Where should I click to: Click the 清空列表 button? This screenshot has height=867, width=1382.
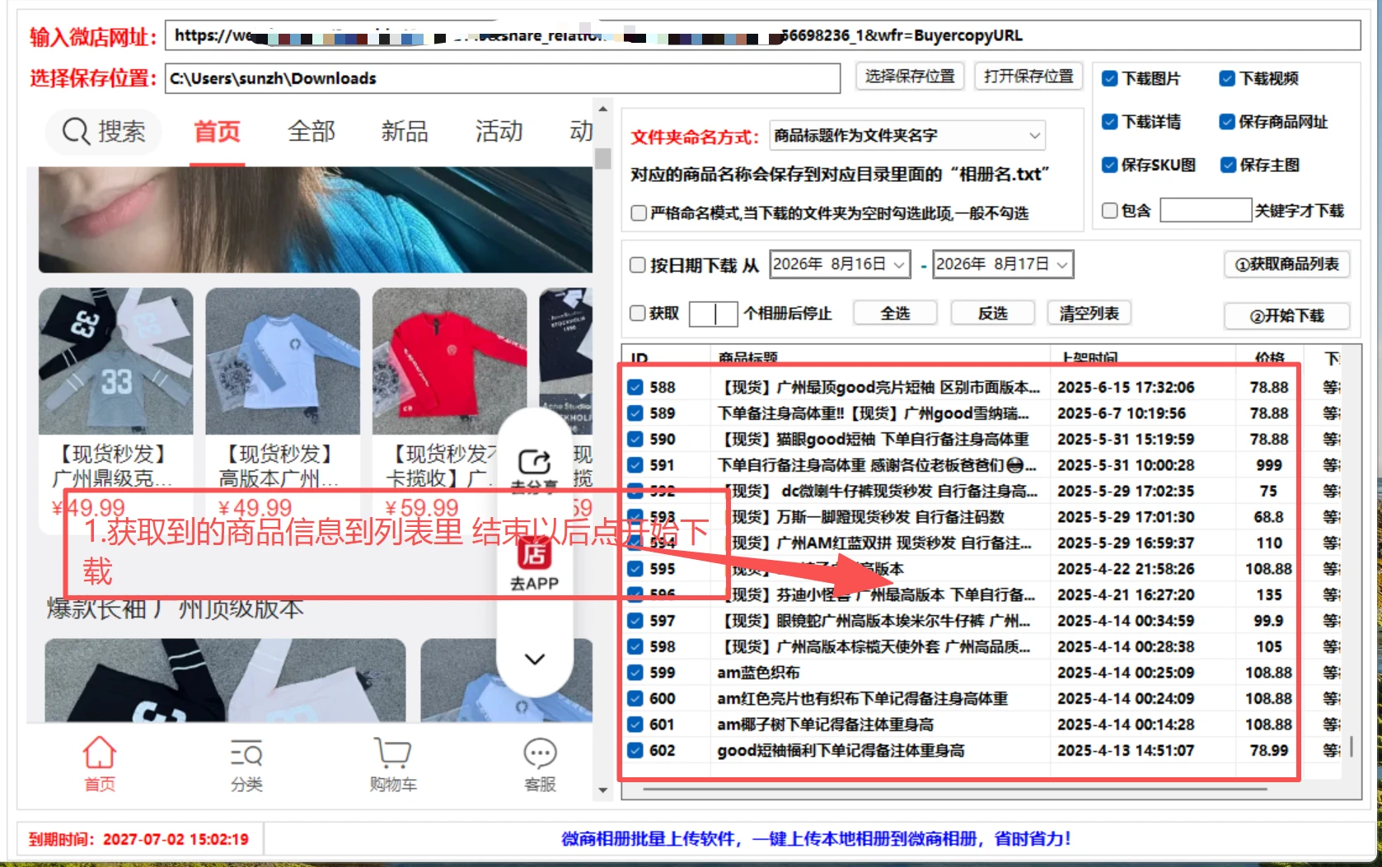[x=1089, y=313]
